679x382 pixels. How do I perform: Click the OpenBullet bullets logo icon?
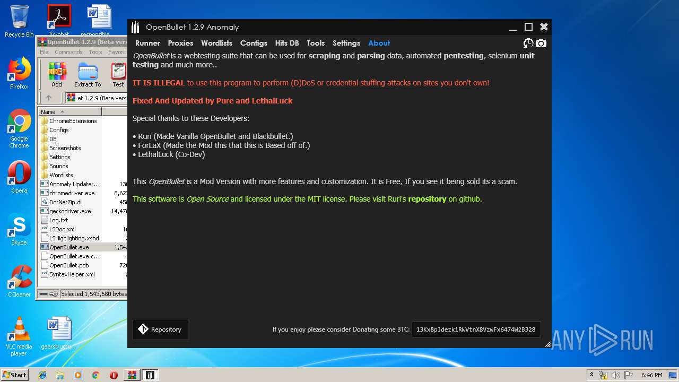point(135,27)
